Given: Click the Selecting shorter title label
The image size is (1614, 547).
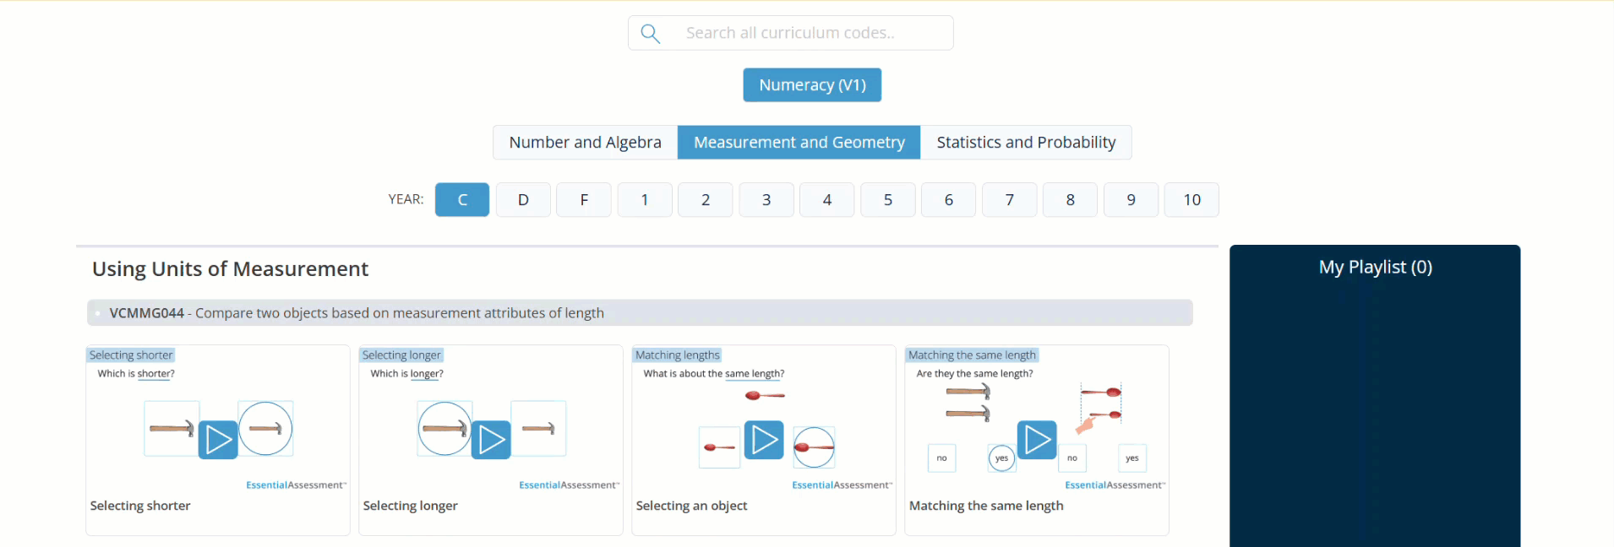Looking at the screenshot, I should 131,355.
